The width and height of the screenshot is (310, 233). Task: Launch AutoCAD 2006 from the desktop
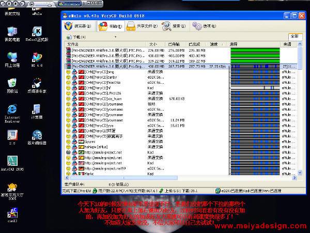[x=12, y=163]
